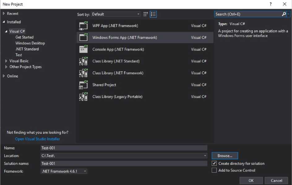Click the Shared Project template icon

click(x=84, y=85)
